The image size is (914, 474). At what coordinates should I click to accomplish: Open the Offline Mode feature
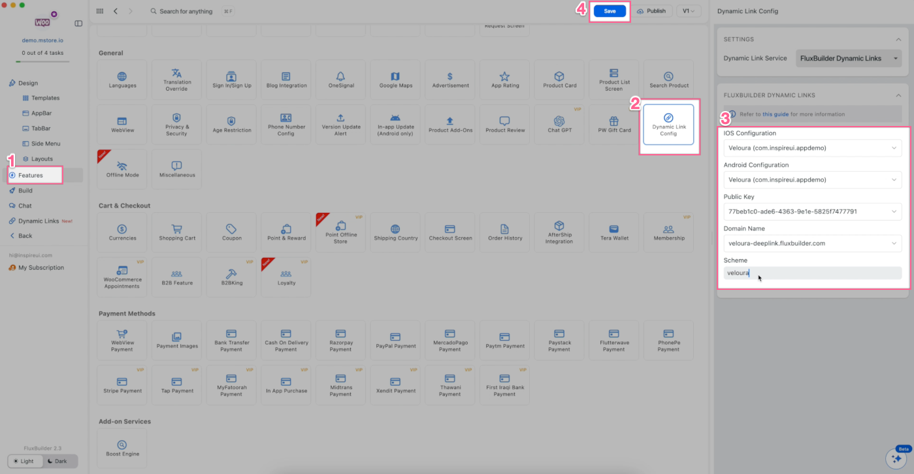122,169
